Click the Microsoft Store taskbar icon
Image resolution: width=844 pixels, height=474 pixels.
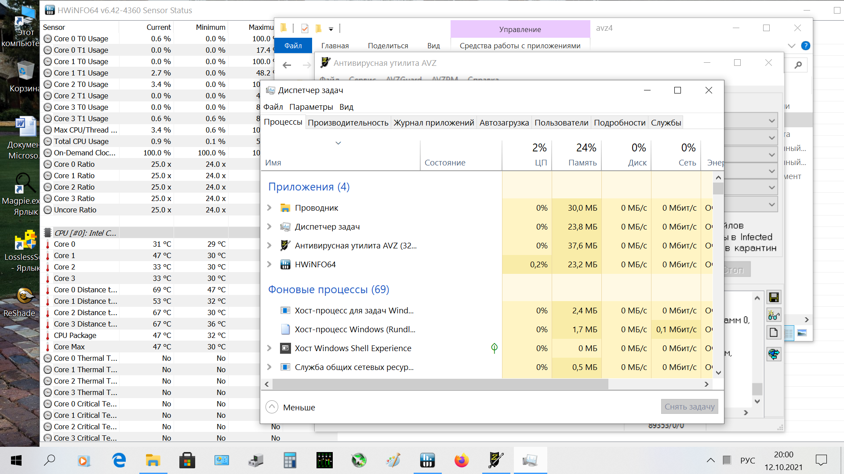pos(187,460)
